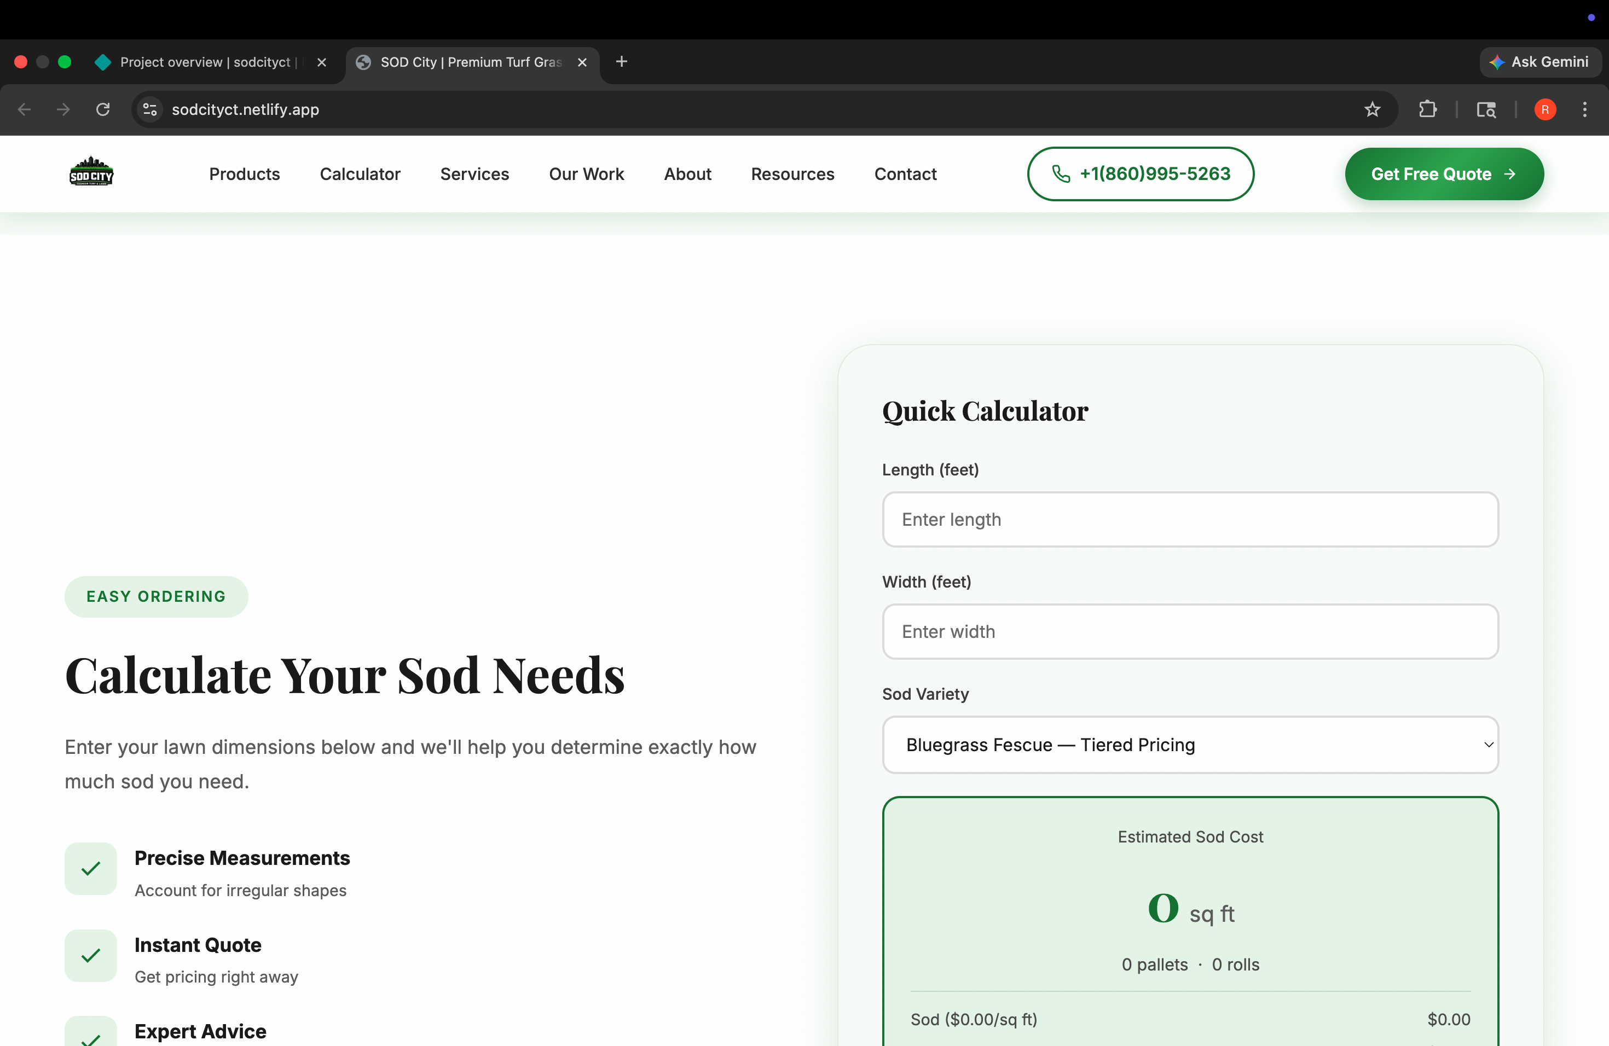
Task: Open the Sod Variety dropdown
Action: [x=1190, y=745]
